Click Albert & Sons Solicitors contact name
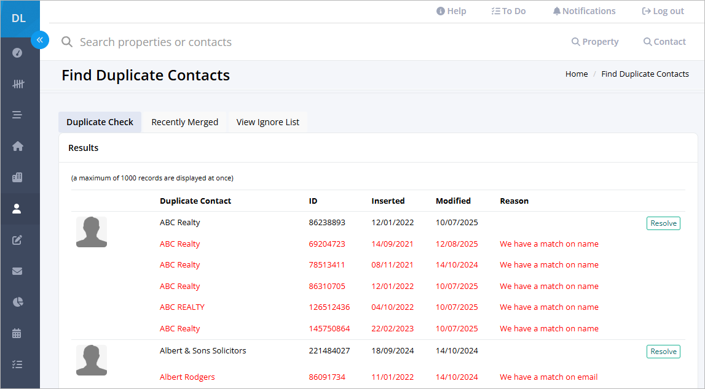The width and height of the screenshot is (705, 389). [x=203, y=351]
